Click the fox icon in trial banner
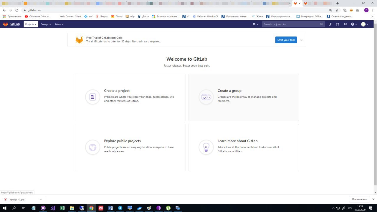Viewport: 377px width, 212px height. coord(79,40)
